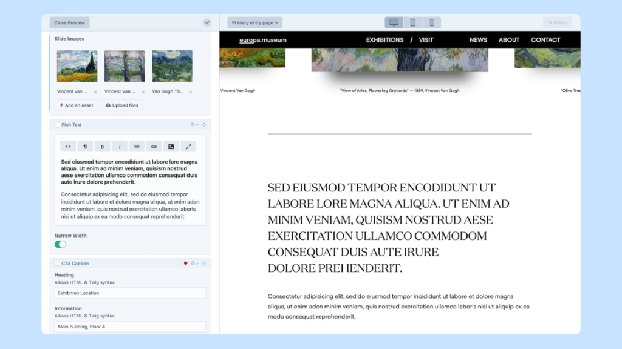Click the Rotate button
This screenshot has width=622, height=349.
558,22
